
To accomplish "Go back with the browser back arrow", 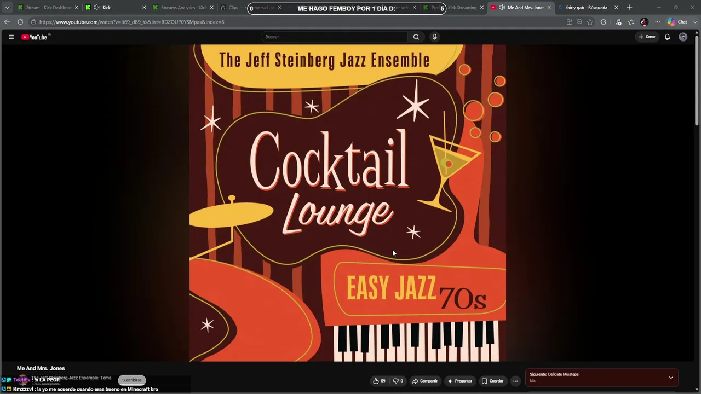I will coord(7,22).
